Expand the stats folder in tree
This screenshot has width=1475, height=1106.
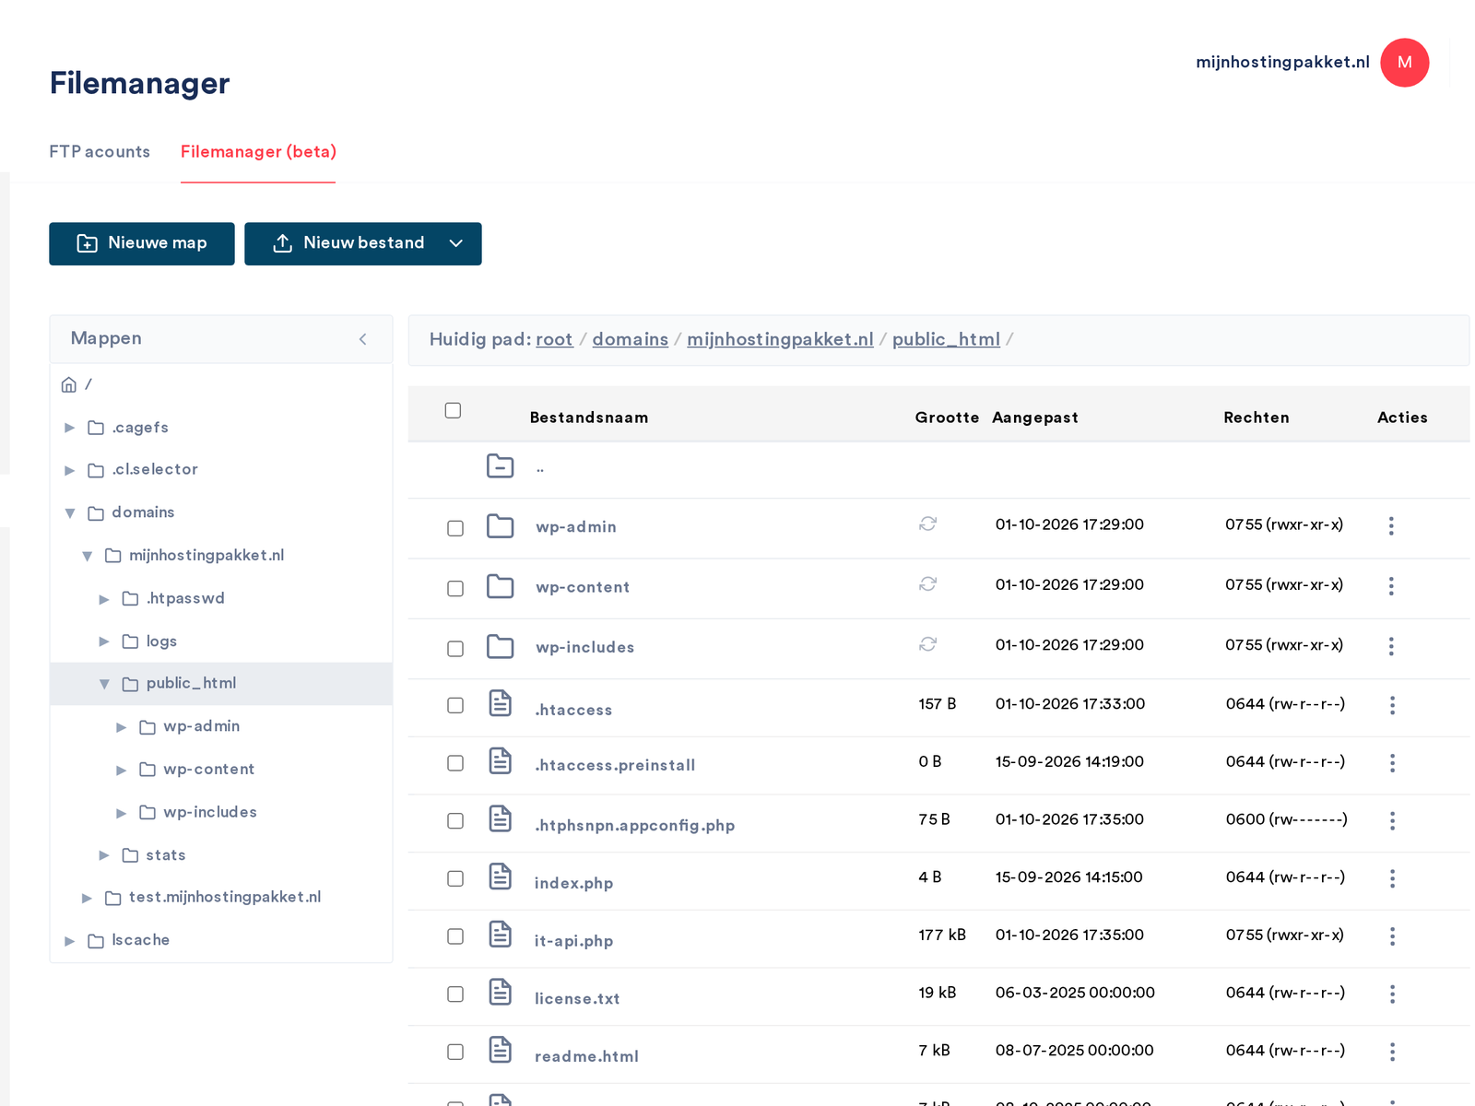(104, 855)
